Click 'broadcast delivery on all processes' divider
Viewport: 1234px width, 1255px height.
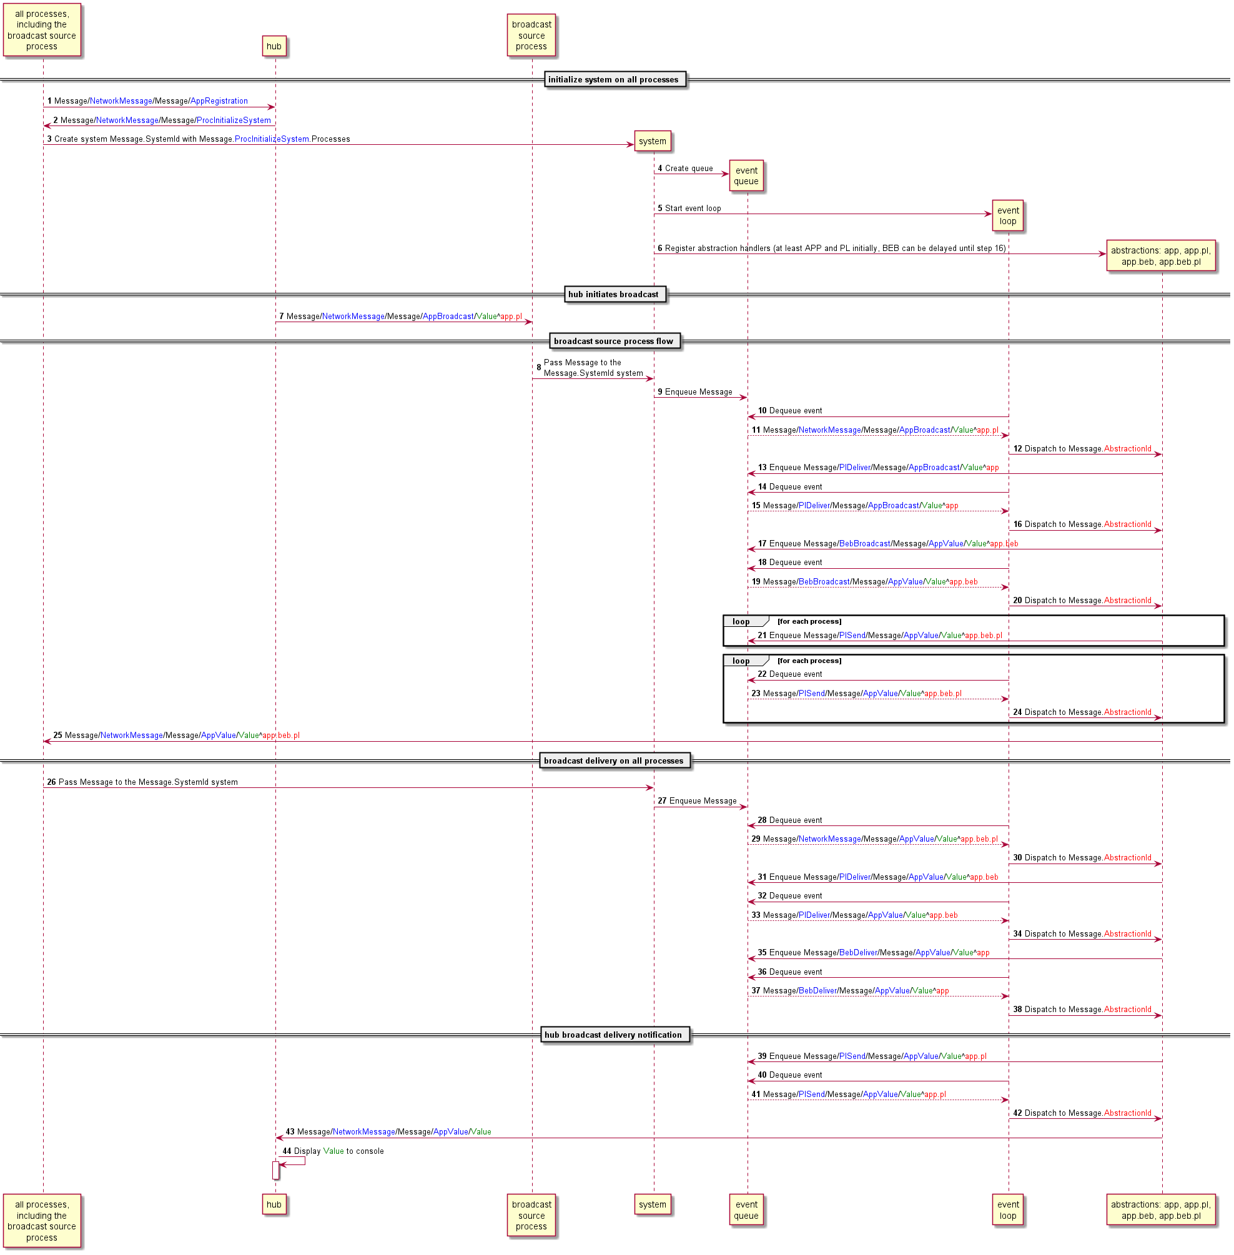[614, 761]
